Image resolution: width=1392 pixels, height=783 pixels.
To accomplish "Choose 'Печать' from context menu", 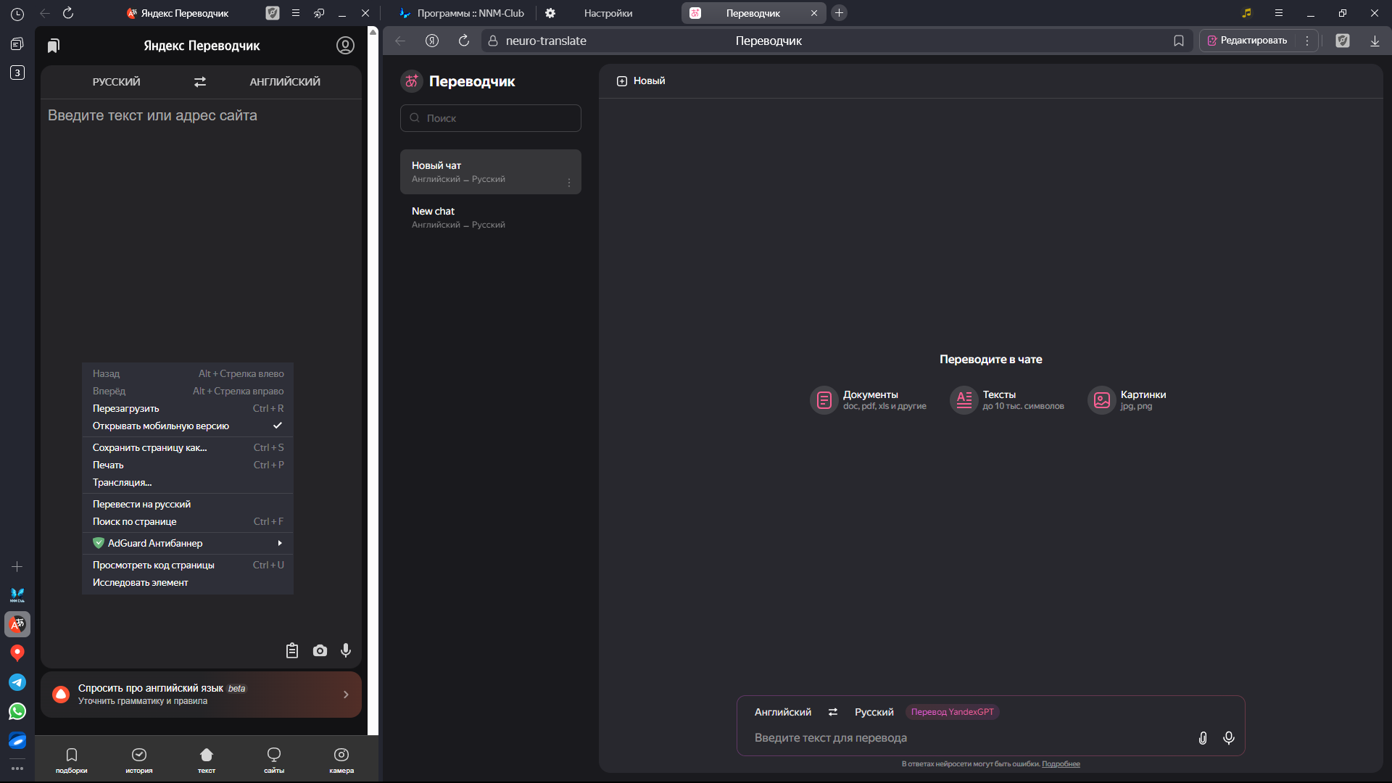I will [188, 465].
